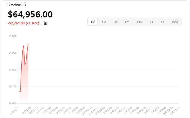Click the 64,900 y-axis label

(13, 53)
